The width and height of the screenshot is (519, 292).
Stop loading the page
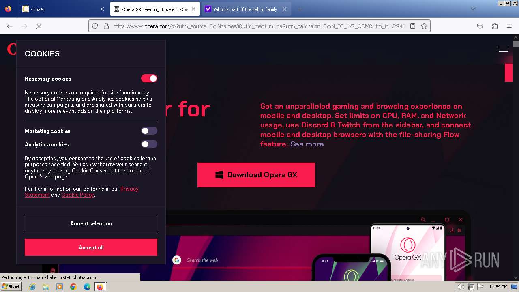(39, 26)
